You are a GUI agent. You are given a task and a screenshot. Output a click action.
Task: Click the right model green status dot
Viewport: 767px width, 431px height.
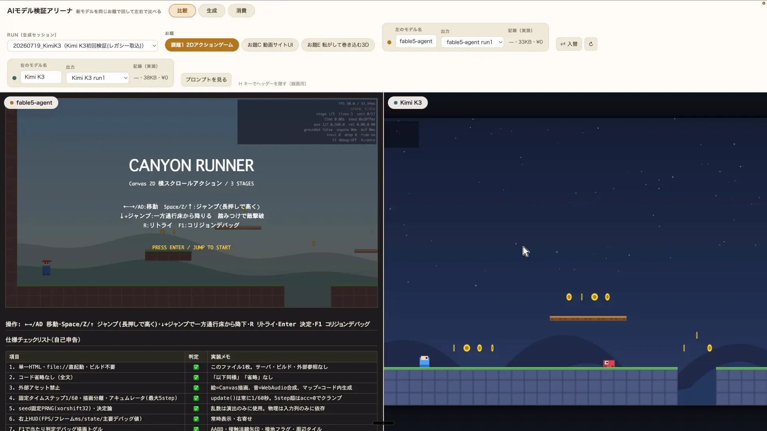pyautogui.click(x=14, y=78)
